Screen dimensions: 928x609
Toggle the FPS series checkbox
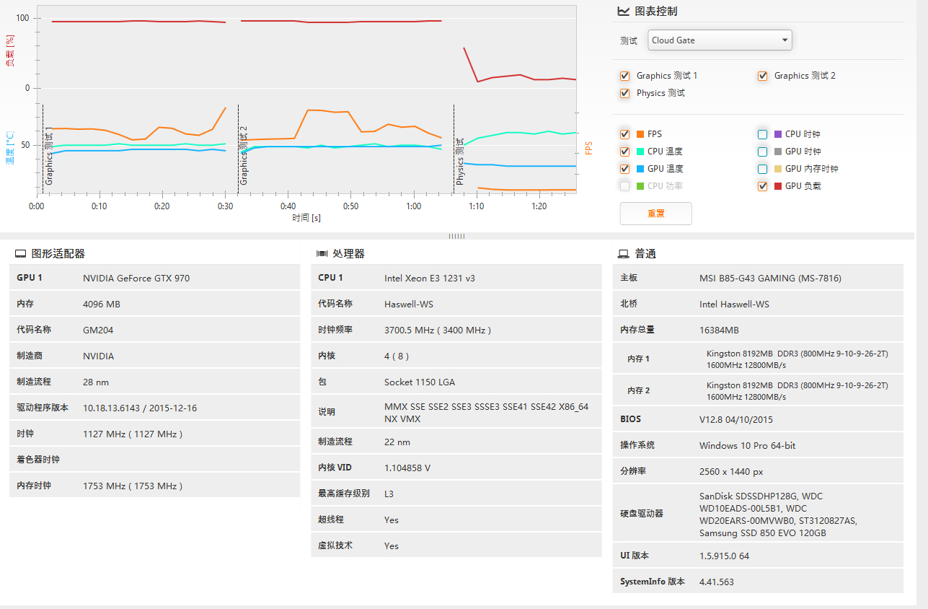pos(624,134)
